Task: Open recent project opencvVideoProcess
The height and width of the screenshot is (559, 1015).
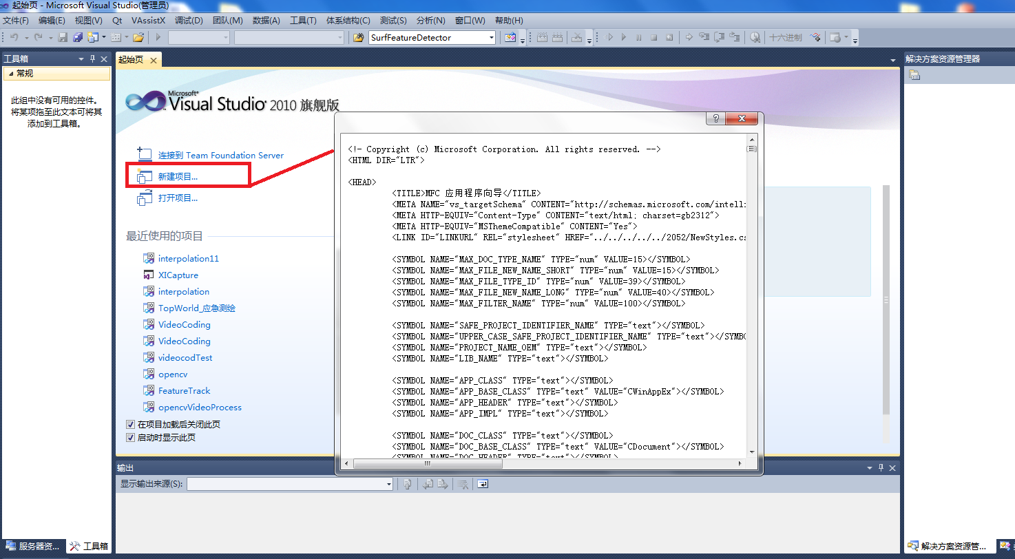Action: (x=200, y=408)
